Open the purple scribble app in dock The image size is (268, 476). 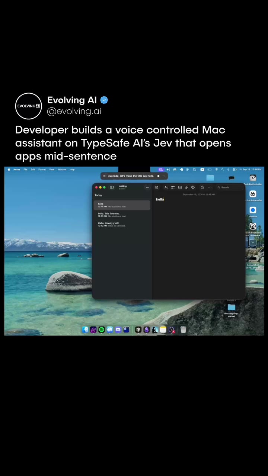[93, 329]
